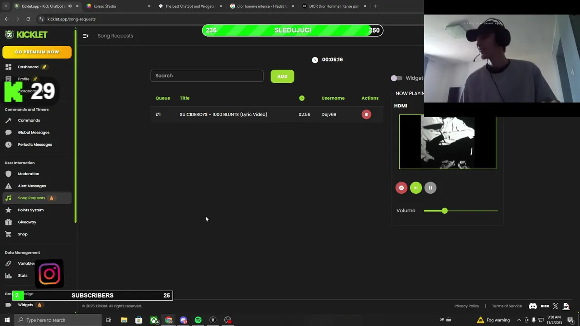Viewport: 580px width, 326px height.
Task: Open Global Messages in sidebar
Action: (x=34, y=132)
